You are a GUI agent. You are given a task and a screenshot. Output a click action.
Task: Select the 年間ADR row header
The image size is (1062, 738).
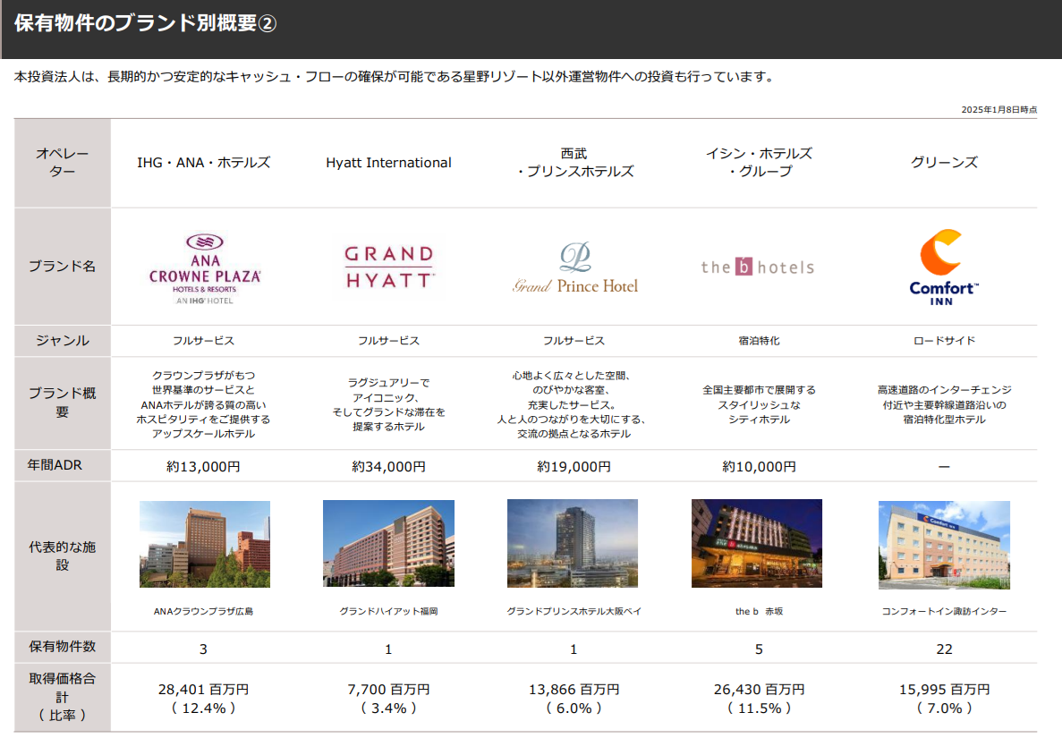click(x=63, y=465)
